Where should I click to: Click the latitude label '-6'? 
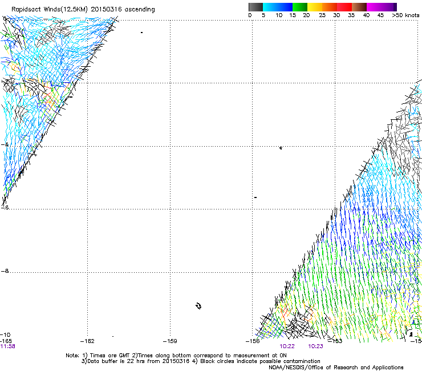pos(5,207)
